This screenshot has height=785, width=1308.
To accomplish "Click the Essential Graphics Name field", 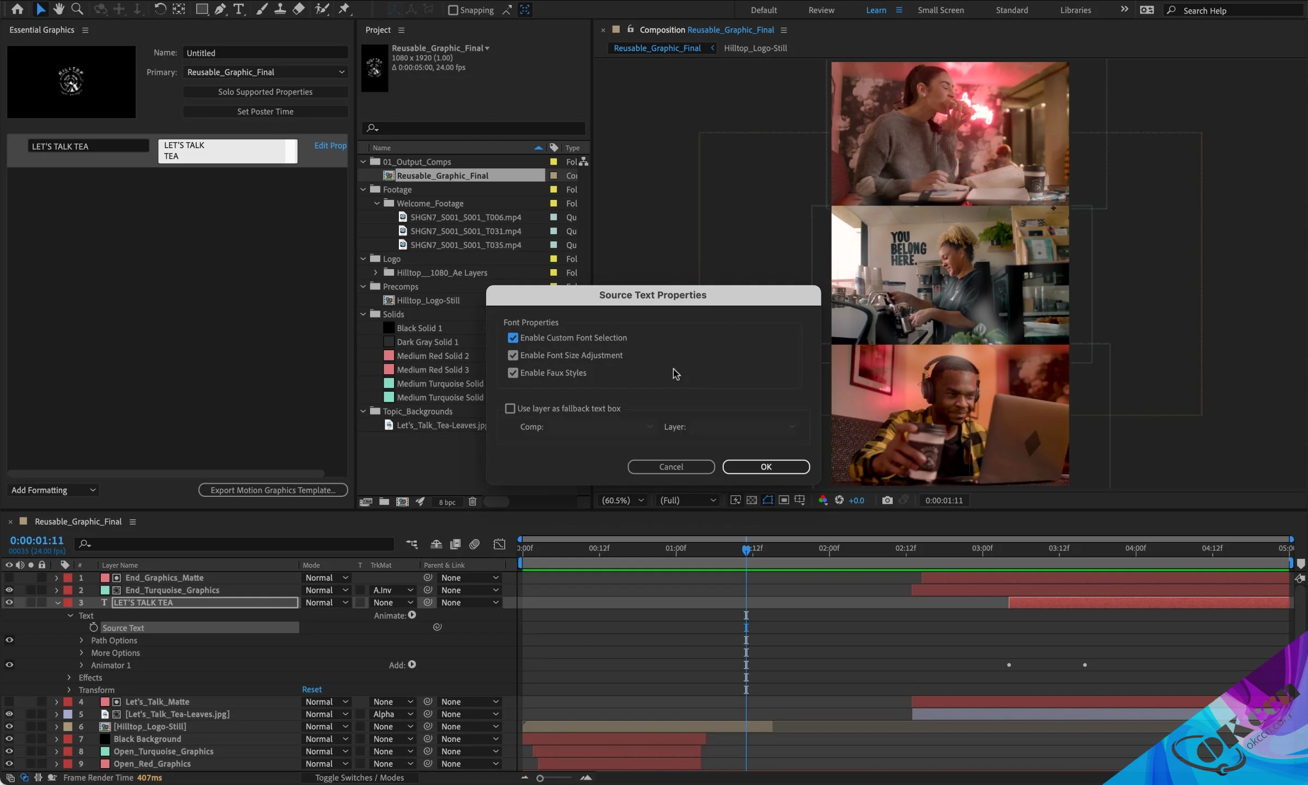I will [x=265, y=53].
